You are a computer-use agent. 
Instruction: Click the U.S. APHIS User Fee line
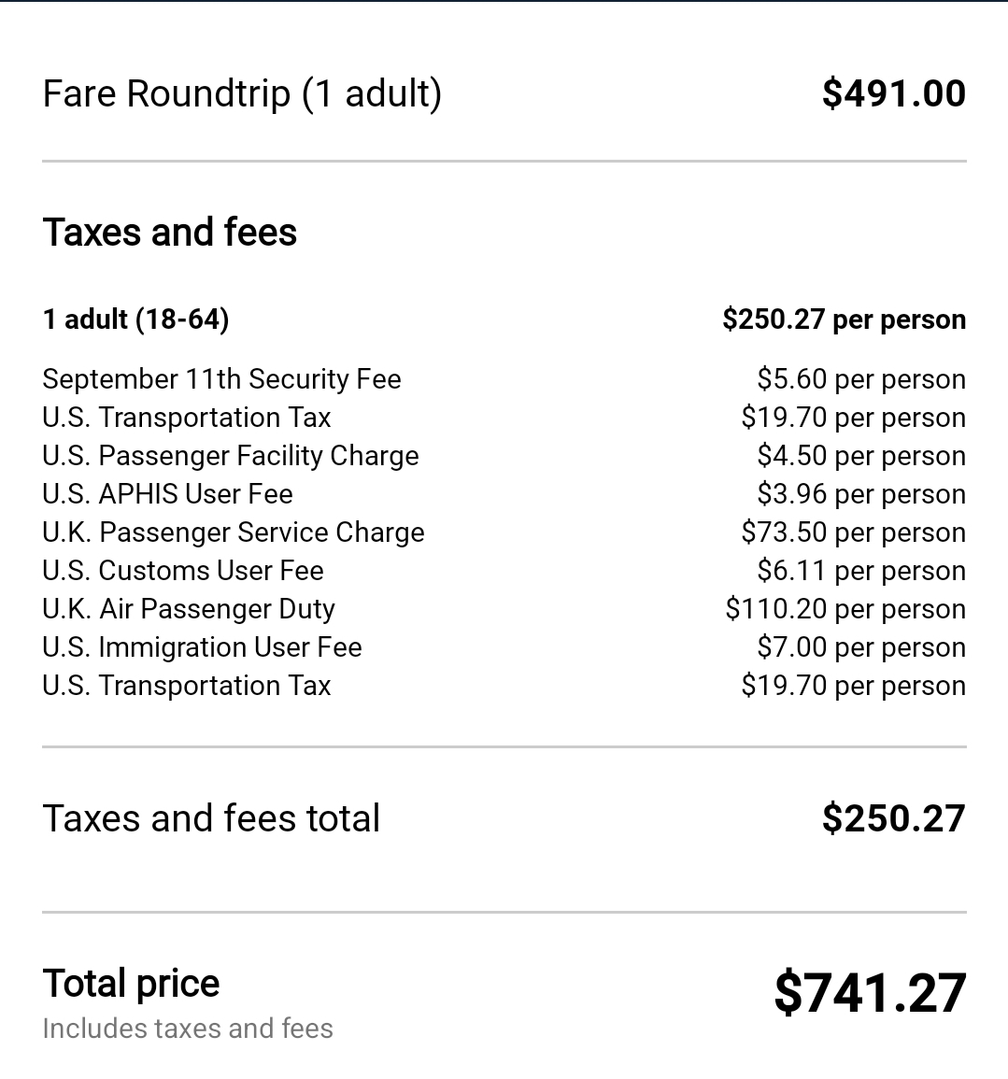pyautogui.click(x=168, y=494)
